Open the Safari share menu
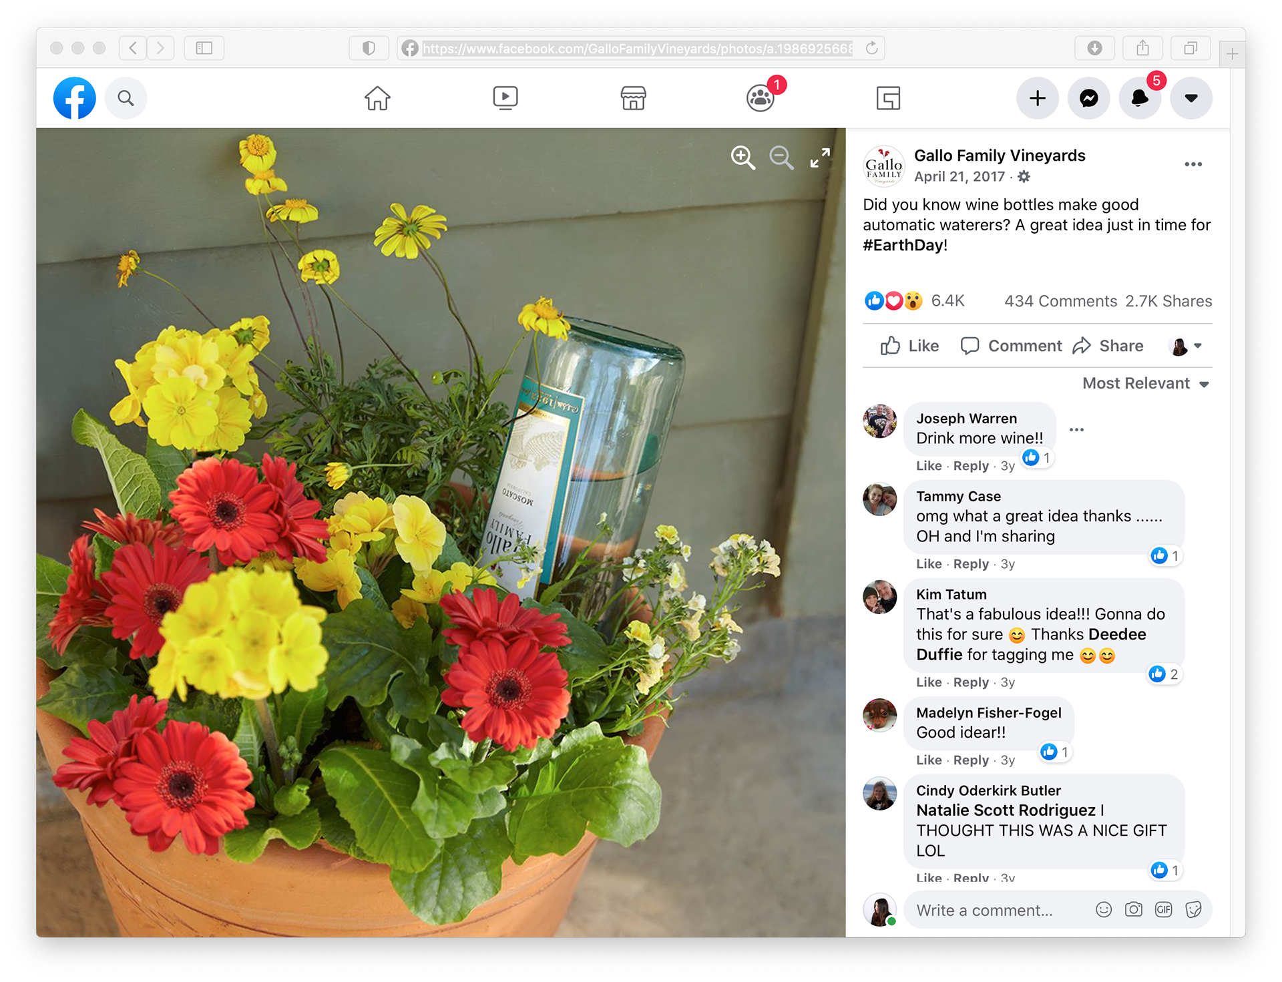Screen dimensions: 1282x982 pos(1143,48)
